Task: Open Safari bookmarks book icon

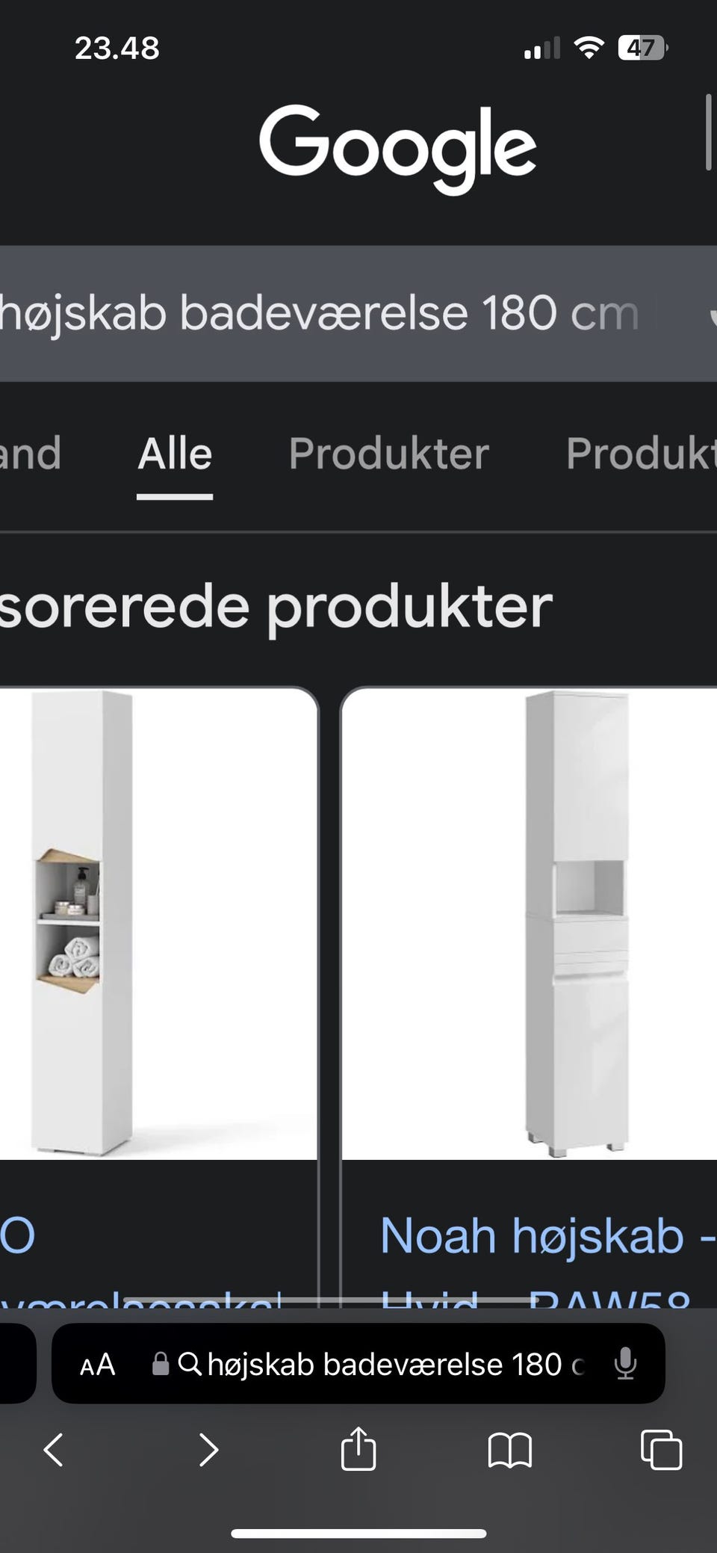Action: click(510, 1451)
